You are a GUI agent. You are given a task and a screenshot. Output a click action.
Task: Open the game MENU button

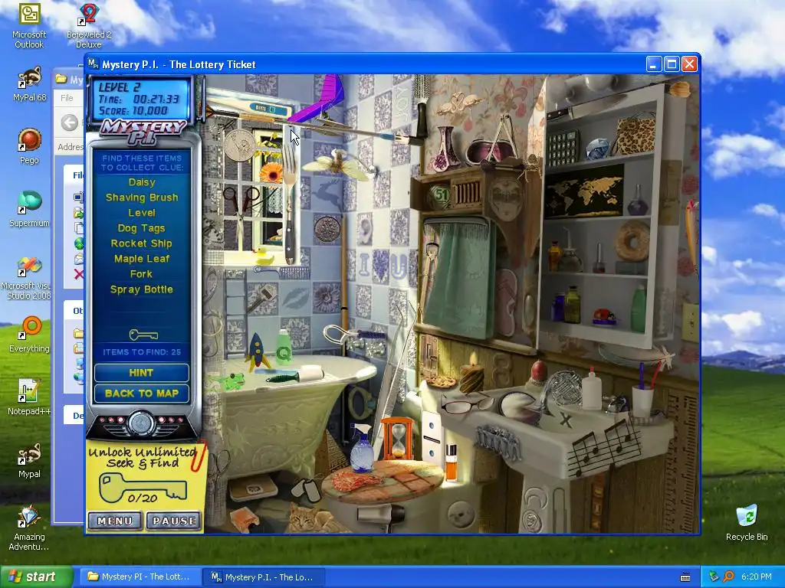click(115, 521)
